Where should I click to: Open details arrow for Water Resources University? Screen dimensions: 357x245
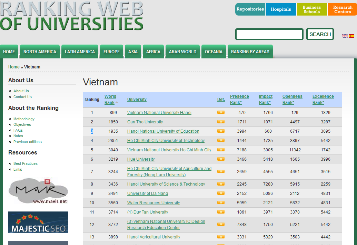pyautogui.click(x=221, y=202)
